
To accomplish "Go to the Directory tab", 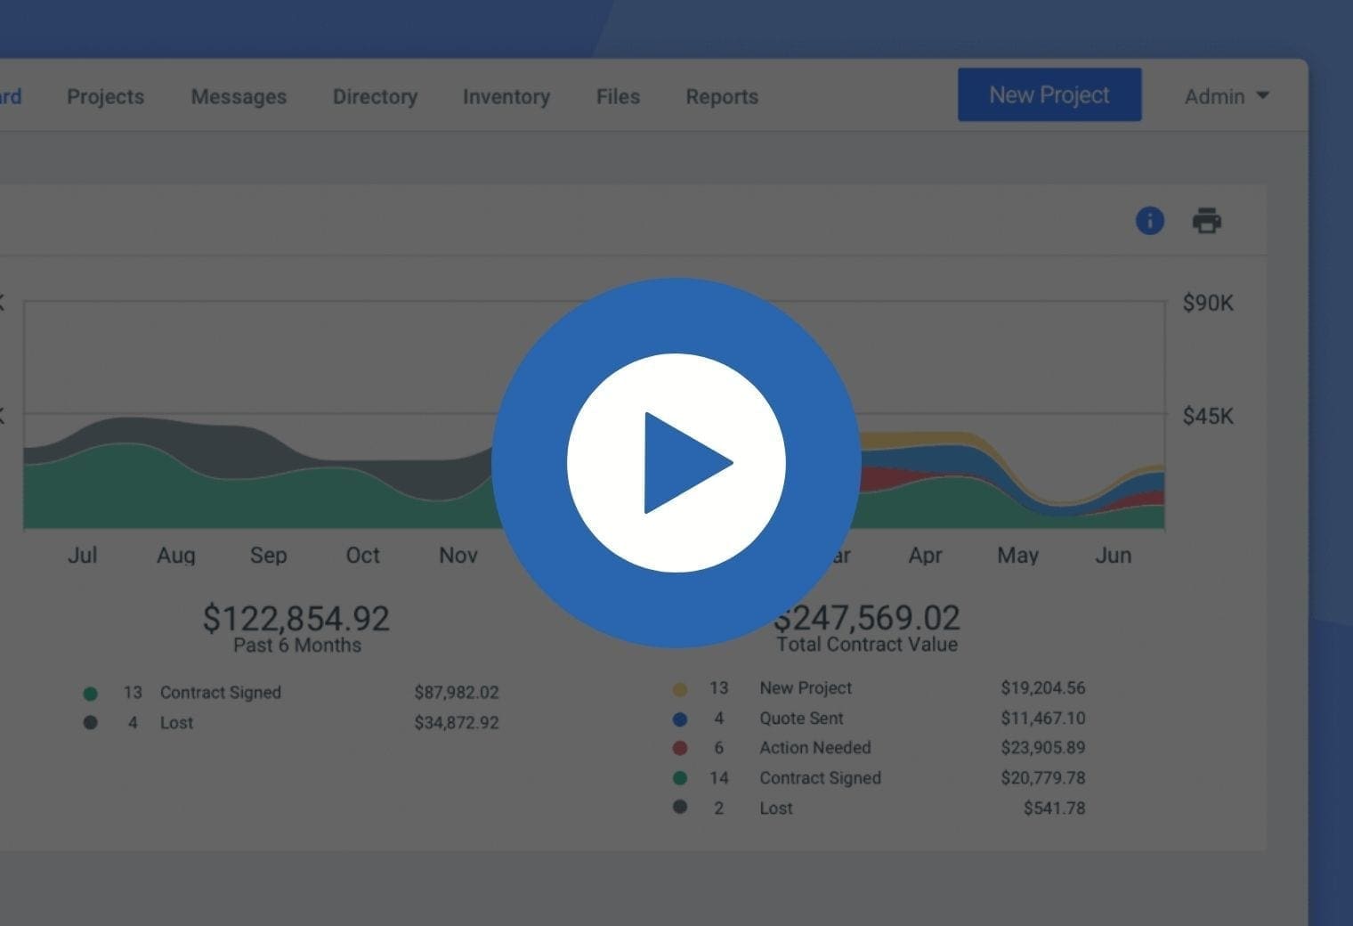I will click(x=375, y=96).
